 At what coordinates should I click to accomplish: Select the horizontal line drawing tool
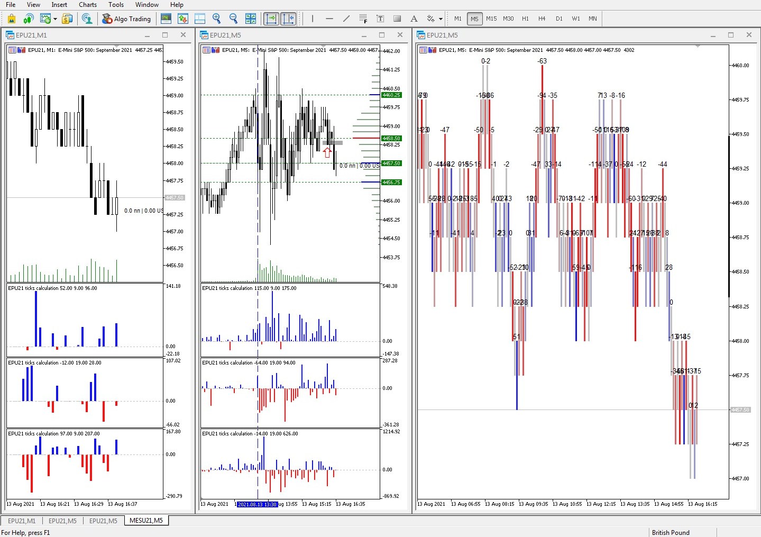pyautogui.click(x=329, y=19)
